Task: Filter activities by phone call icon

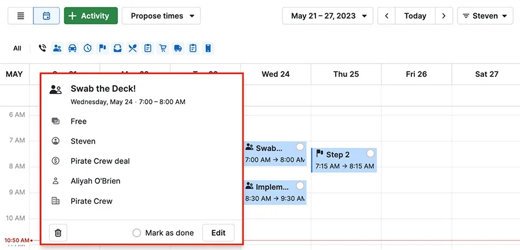Action: coord(42,48)
